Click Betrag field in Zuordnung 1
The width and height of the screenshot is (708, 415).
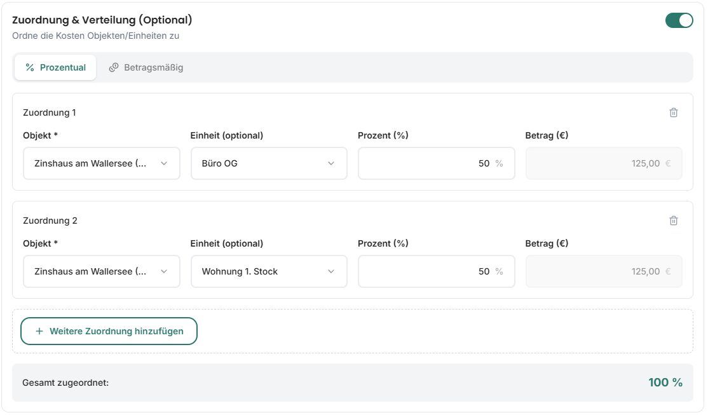pyautogui.click(x=604, y=163)
